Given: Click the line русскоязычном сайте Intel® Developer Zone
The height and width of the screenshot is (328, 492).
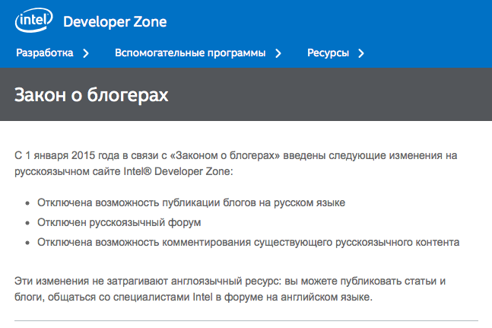Looking at the screenshot, I should tap(124, 171).
